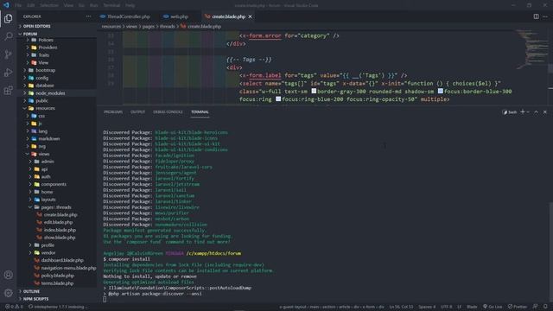Expand the bootstrap folder

pos(45,70)
